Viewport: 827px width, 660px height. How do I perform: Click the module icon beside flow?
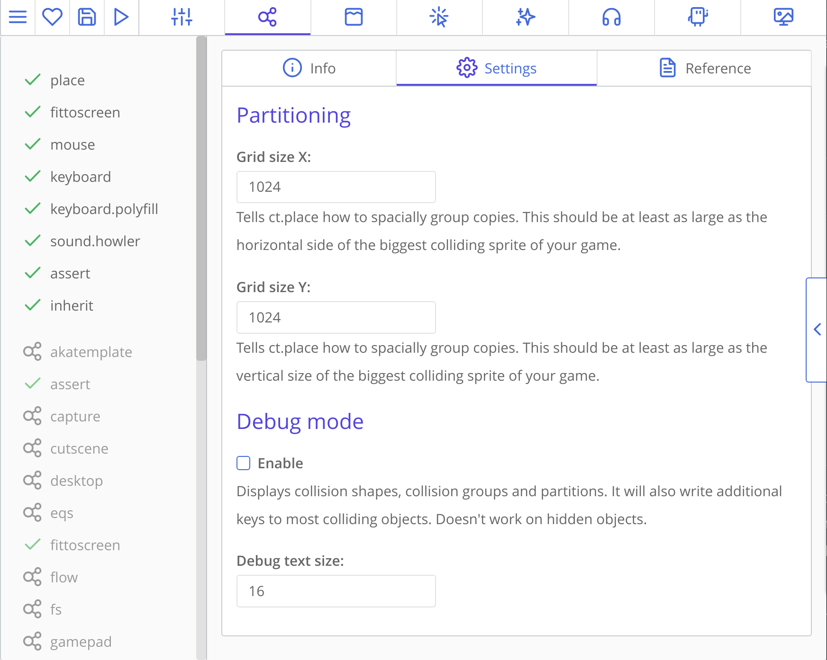[32, 577]
